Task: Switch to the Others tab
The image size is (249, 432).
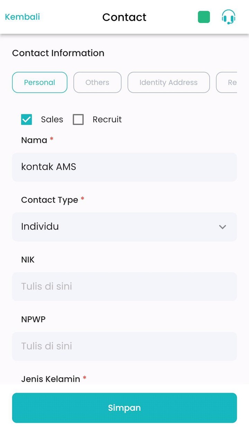Action: [97, 82]
